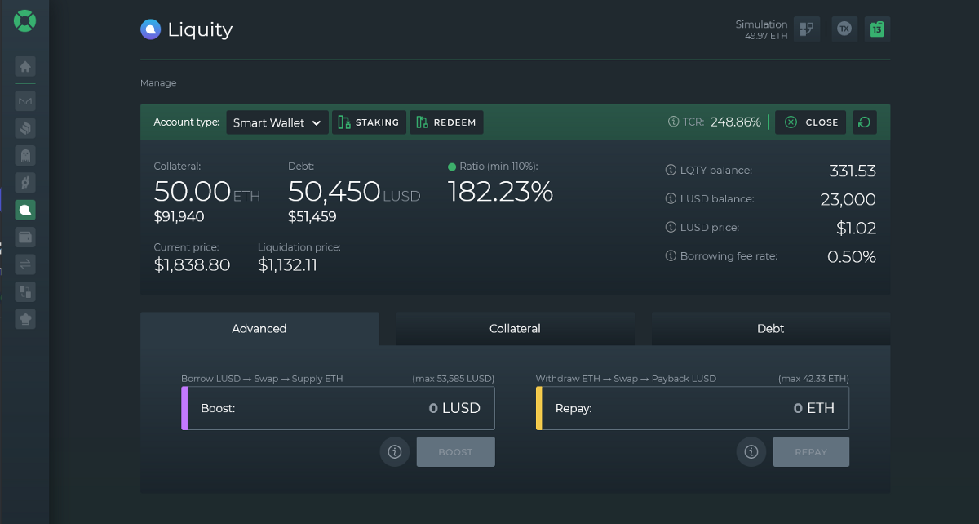Click the Simulation mode flowchart icon
This screenshot has height=524, width=979.
pos(807,29)
